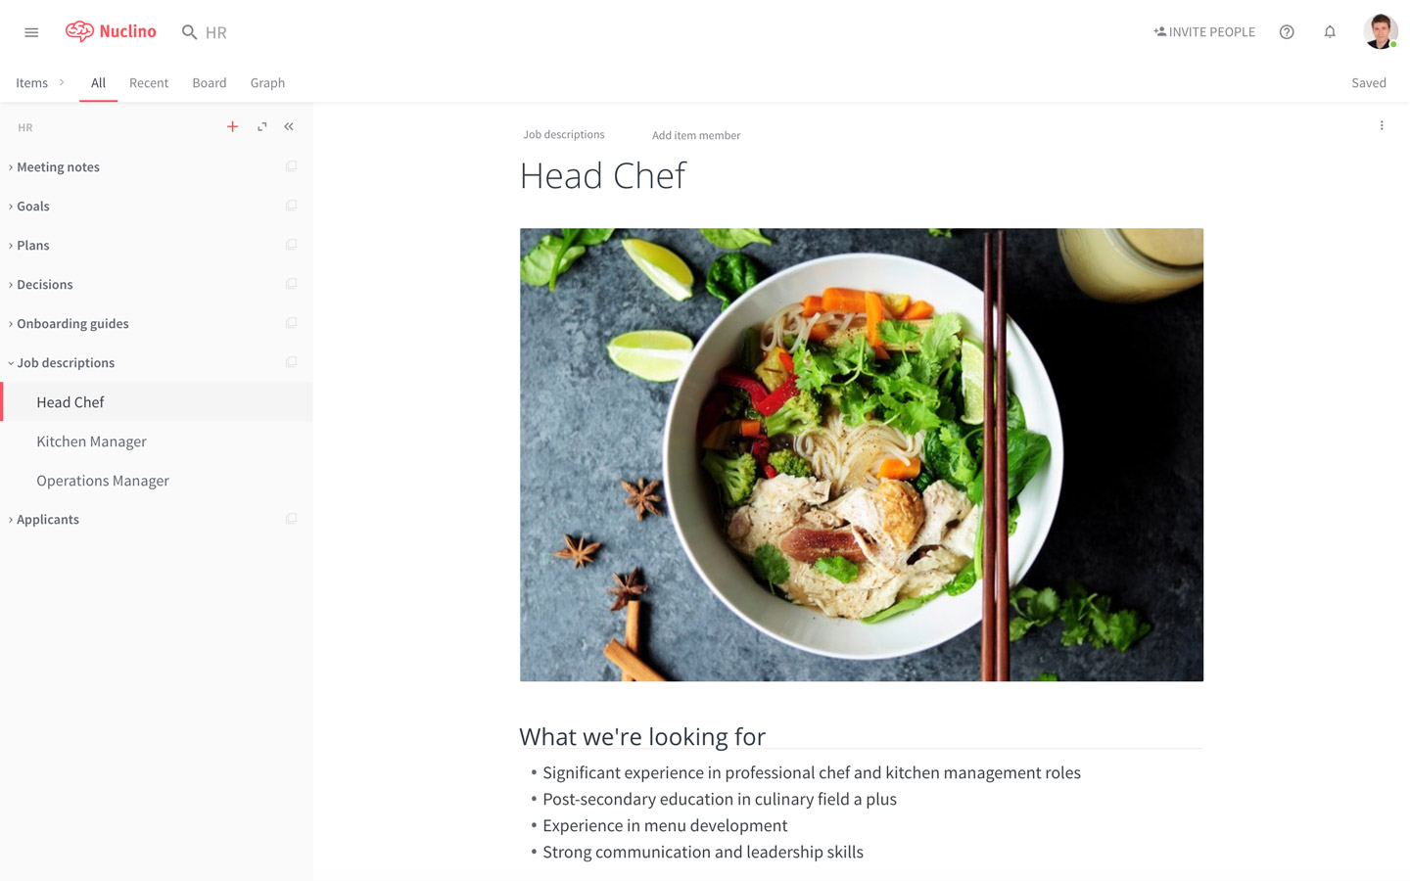Open the help question mark icon

coord(1287,32)
